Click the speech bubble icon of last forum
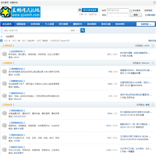Viewport: 156px width, 156px height. [4, 150]
